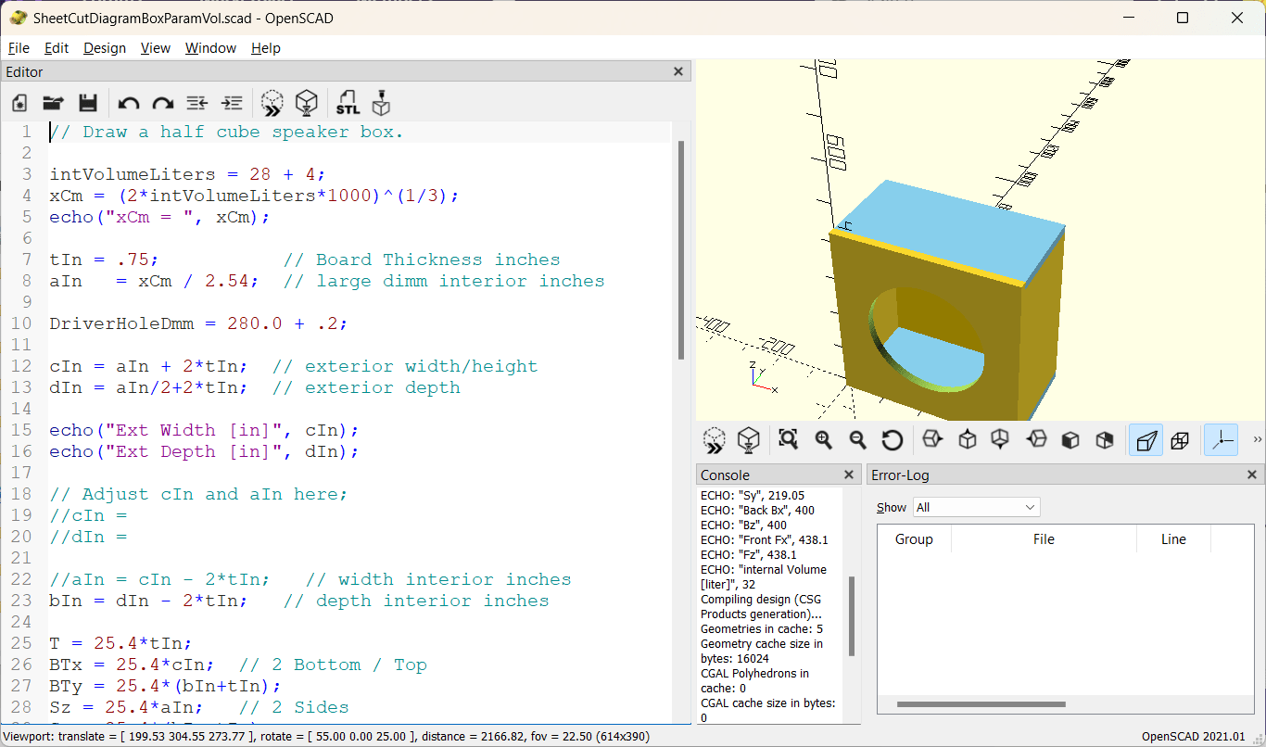Screen dimensions: 1266x747
Task: Click the Sz = 25.4*aIn code line
Action: (132, 707)
